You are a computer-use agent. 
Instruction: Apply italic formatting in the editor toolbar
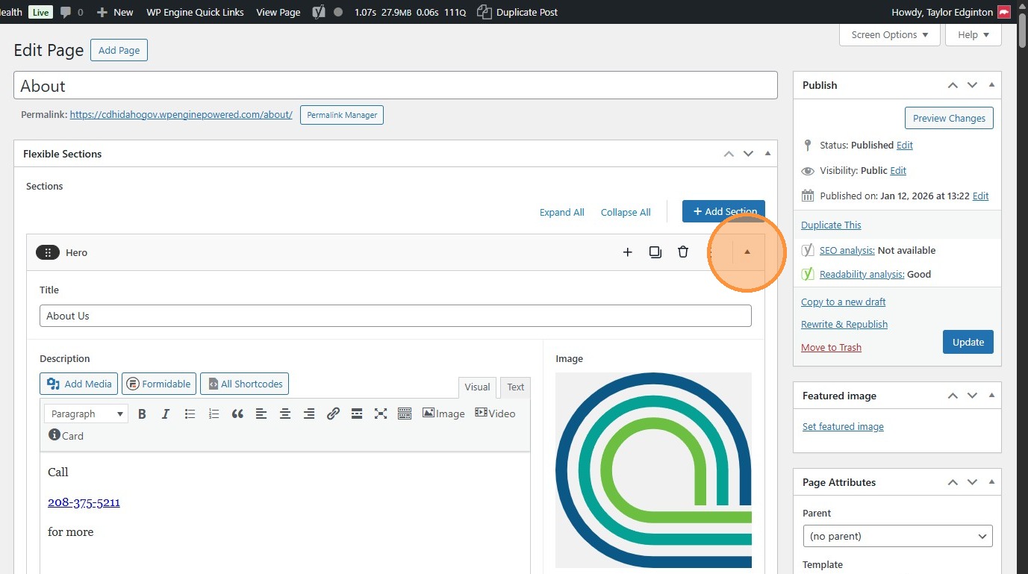[166, 414]
